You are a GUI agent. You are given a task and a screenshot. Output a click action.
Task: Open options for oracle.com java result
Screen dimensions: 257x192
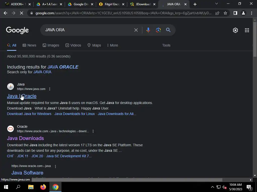pyautogui.click(x=55, y=166)
